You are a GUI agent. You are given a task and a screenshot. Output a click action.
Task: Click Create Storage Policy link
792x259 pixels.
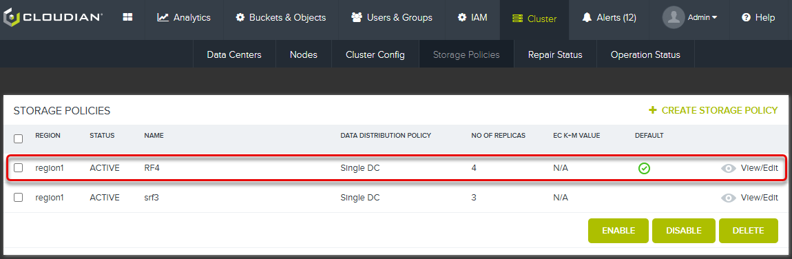click(713, 110)
